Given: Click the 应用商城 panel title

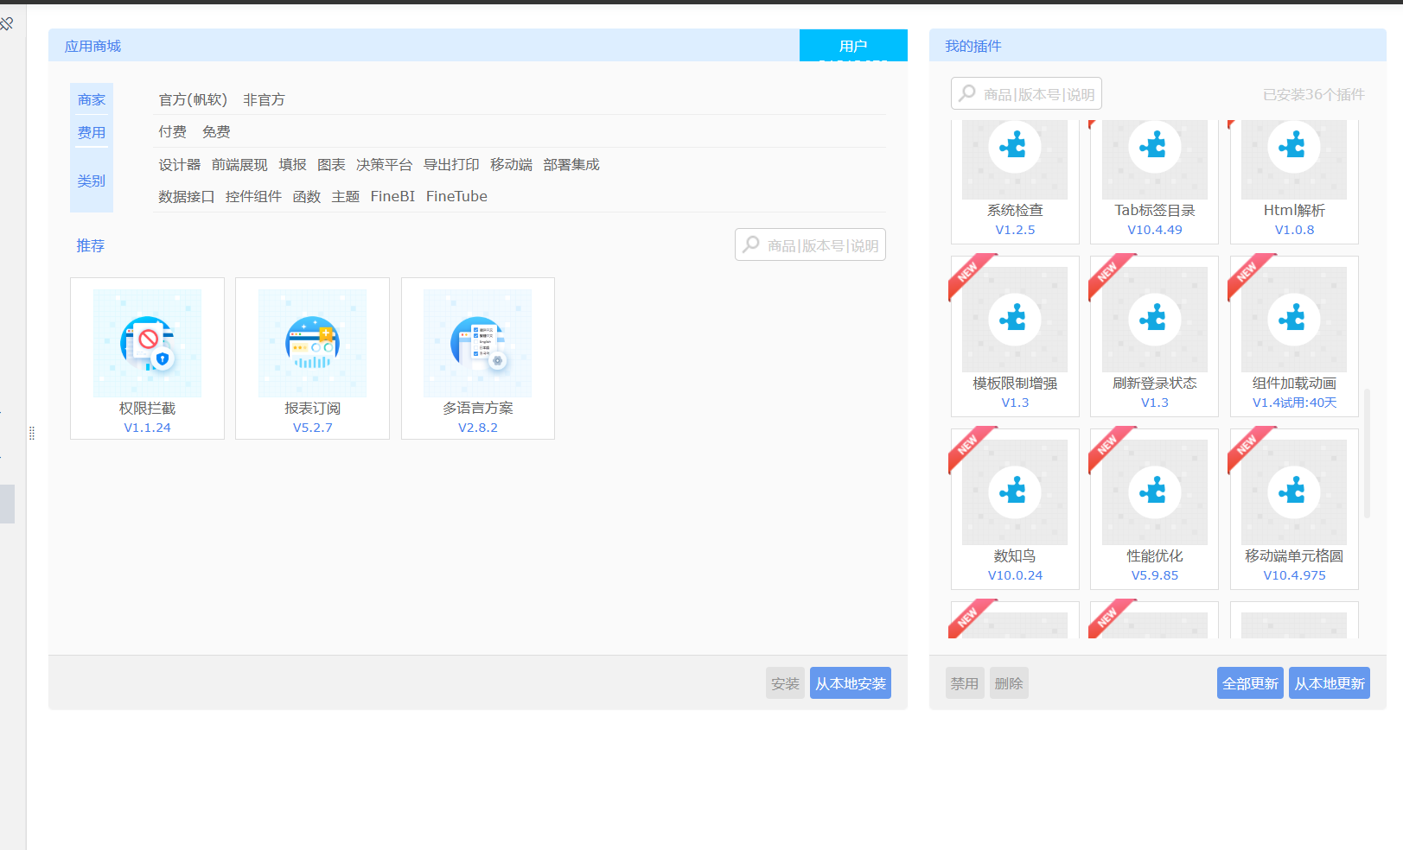Looking at the screenshot, I should [x=92, y=47].
